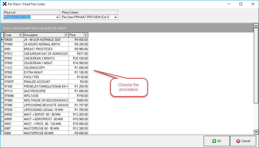
Task: Open the Price column filter arrow
Action: click(85, 35)
